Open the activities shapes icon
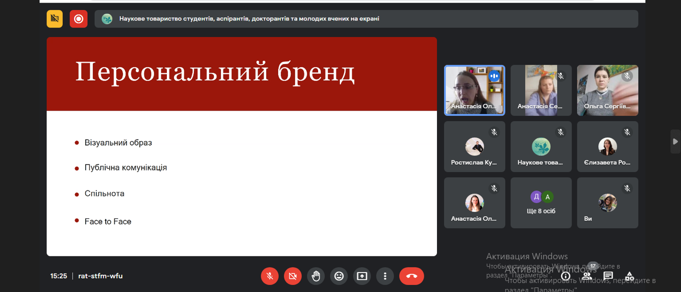The width and height of the screenshot is (681, 292). coord(629,275)
